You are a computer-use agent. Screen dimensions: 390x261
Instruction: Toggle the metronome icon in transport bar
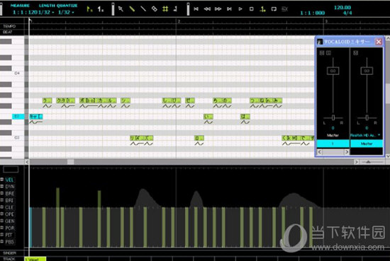point(262,9)
